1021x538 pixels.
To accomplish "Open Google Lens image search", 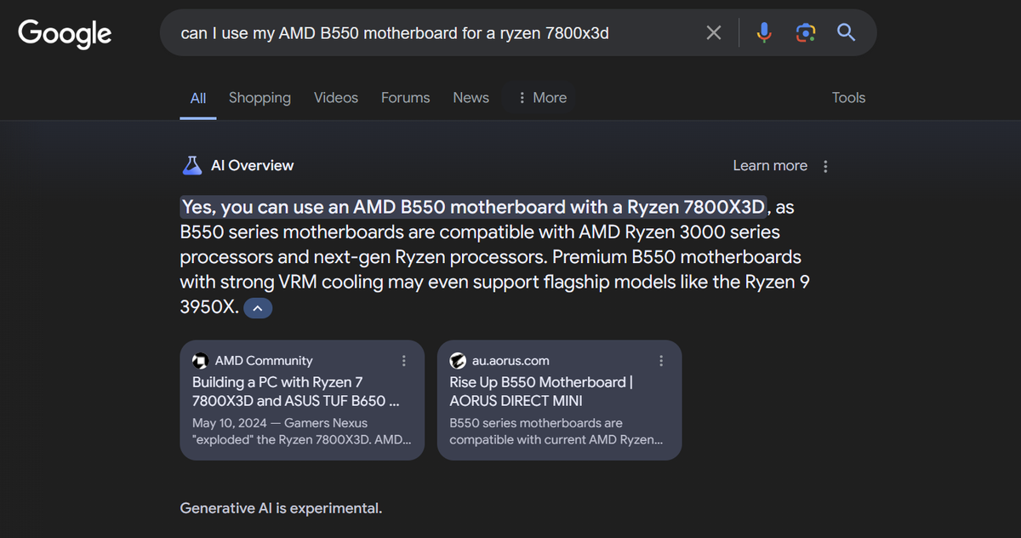I will [805, 32].
